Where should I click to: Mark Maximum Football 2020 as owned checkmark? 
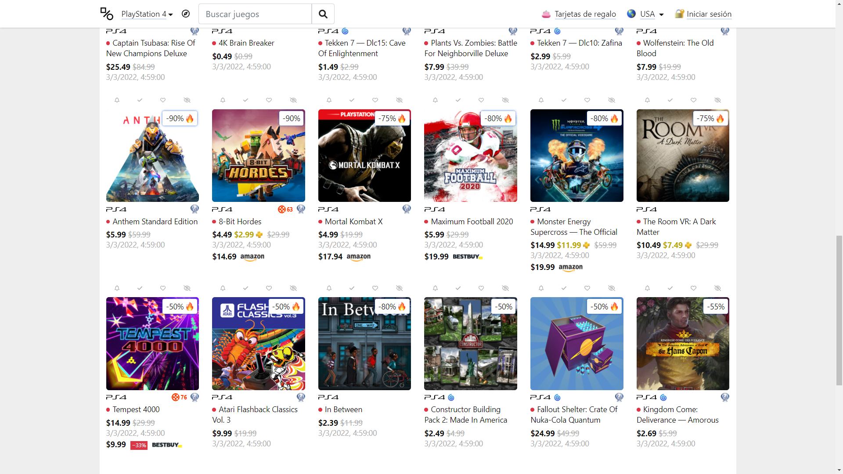pos(458,100)
